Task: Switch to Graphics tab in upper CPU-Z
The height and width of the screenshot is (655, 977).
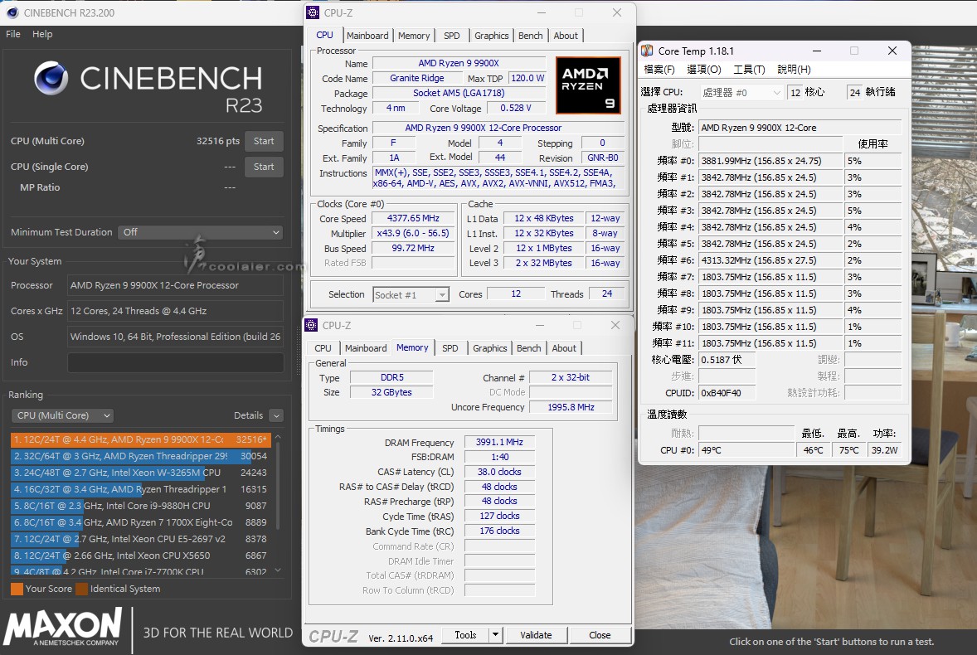Action: click(x=492, y=36)
